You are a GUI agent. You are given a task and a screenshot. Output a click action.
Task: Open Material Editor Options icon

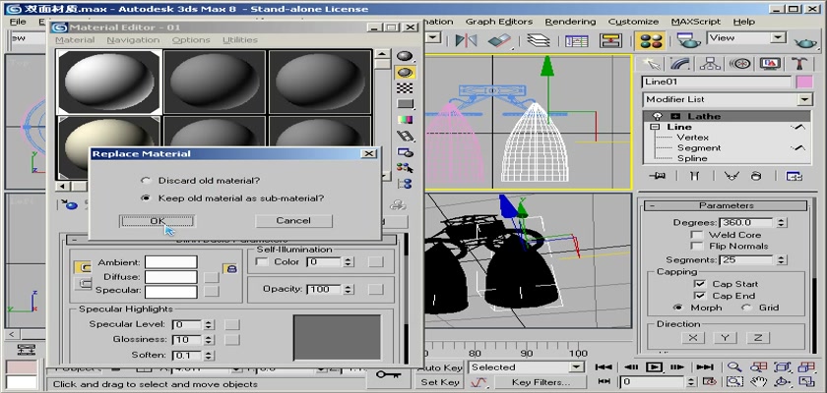pyautogui.click(x=405, y=152)
